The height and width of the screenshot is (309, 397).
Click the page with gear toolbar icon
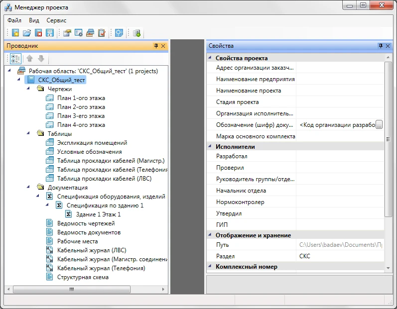point(79,33)
